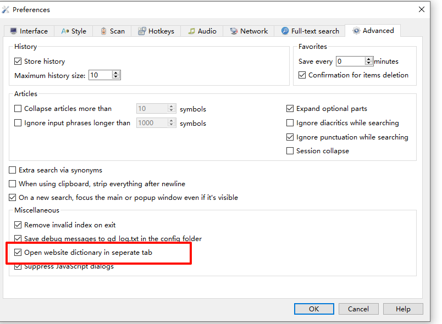Uncheck Open website dictionary in seperate tab
Screen dimensions: 442x324
[x=18, y=253]
